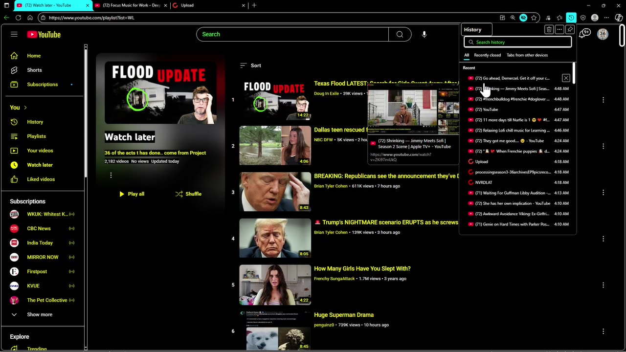Open Subscriptions in YouTube sidebar
The height and width of the screenshot is (352, 626).
point(42,84)
